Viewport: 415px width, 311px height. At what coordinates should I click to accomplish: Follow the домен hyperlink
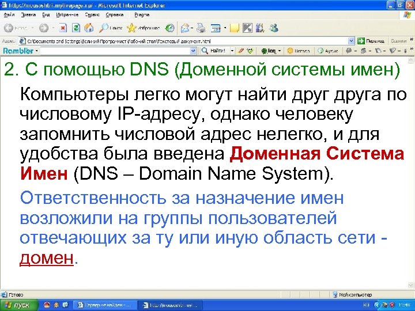point(47,257)
